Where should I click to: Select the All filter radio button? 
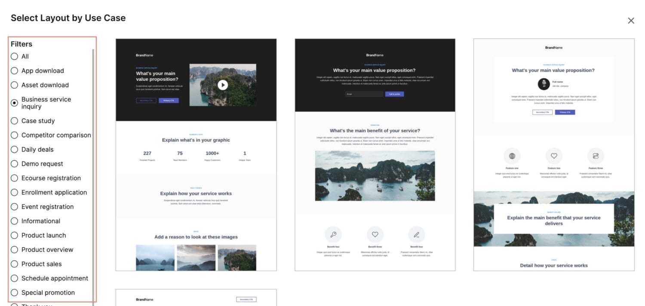click(15, 56)
